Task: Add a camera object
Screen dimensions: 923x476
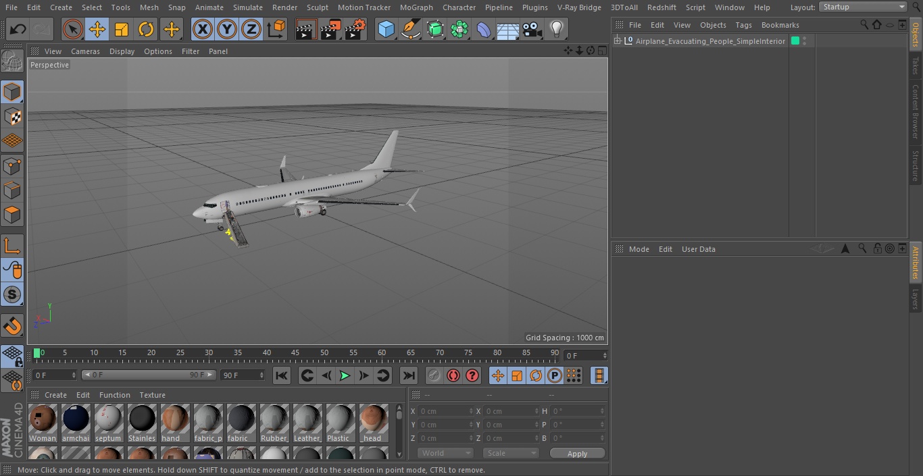Action: tap(532, 29)
